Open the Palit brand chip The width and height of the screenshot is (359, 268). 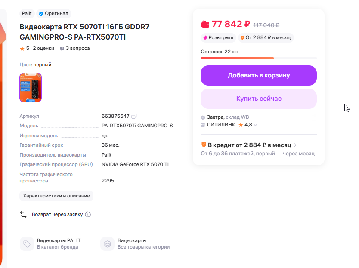click(x=27, y=14)
